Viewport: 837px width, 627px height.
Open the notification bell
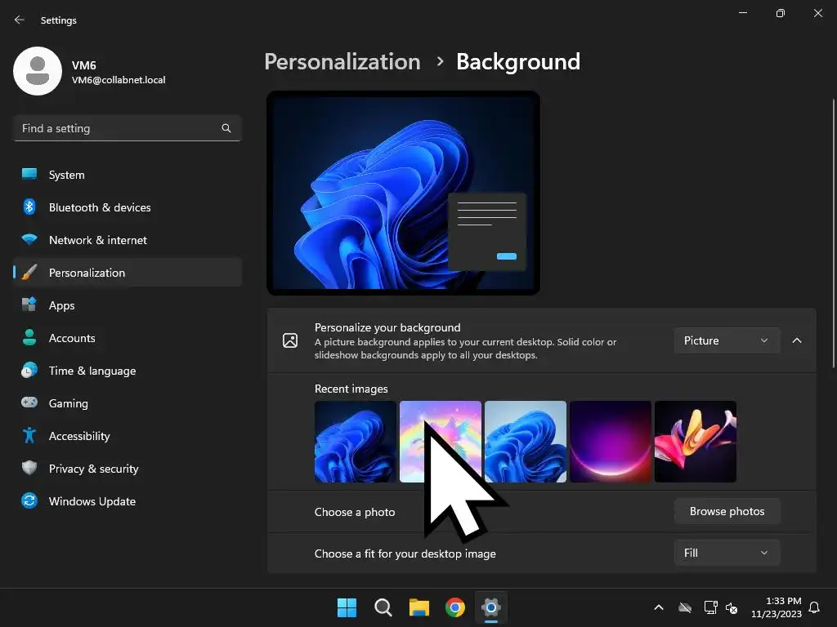(814, 607)
